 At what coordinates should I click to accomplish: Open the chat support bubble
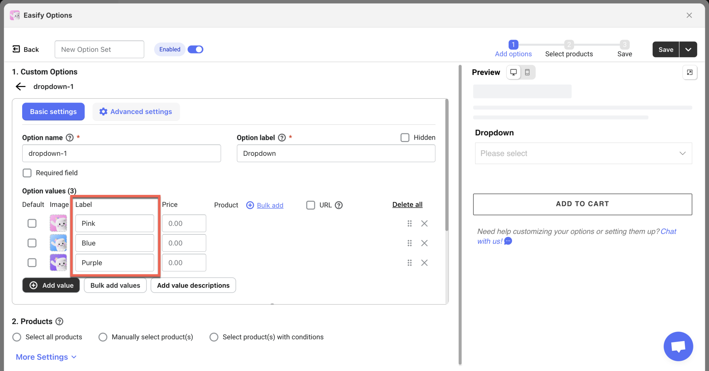point(678,346)
